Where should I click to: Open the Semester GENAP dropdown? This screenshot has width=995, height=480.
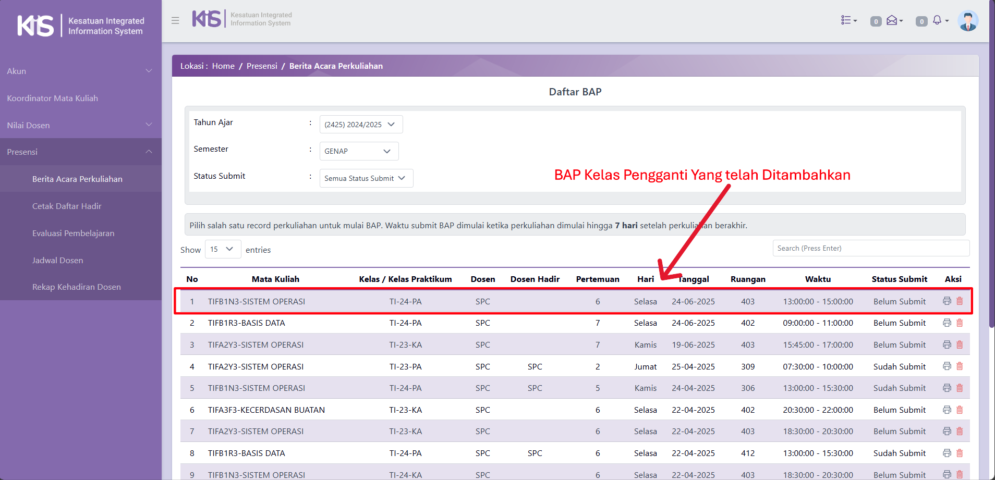pos(358,151)
